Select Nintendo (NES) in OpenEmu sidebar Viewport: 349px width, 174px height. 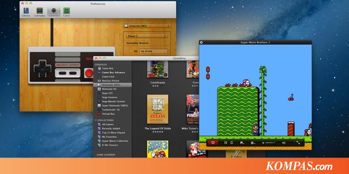tap(112, 85)
